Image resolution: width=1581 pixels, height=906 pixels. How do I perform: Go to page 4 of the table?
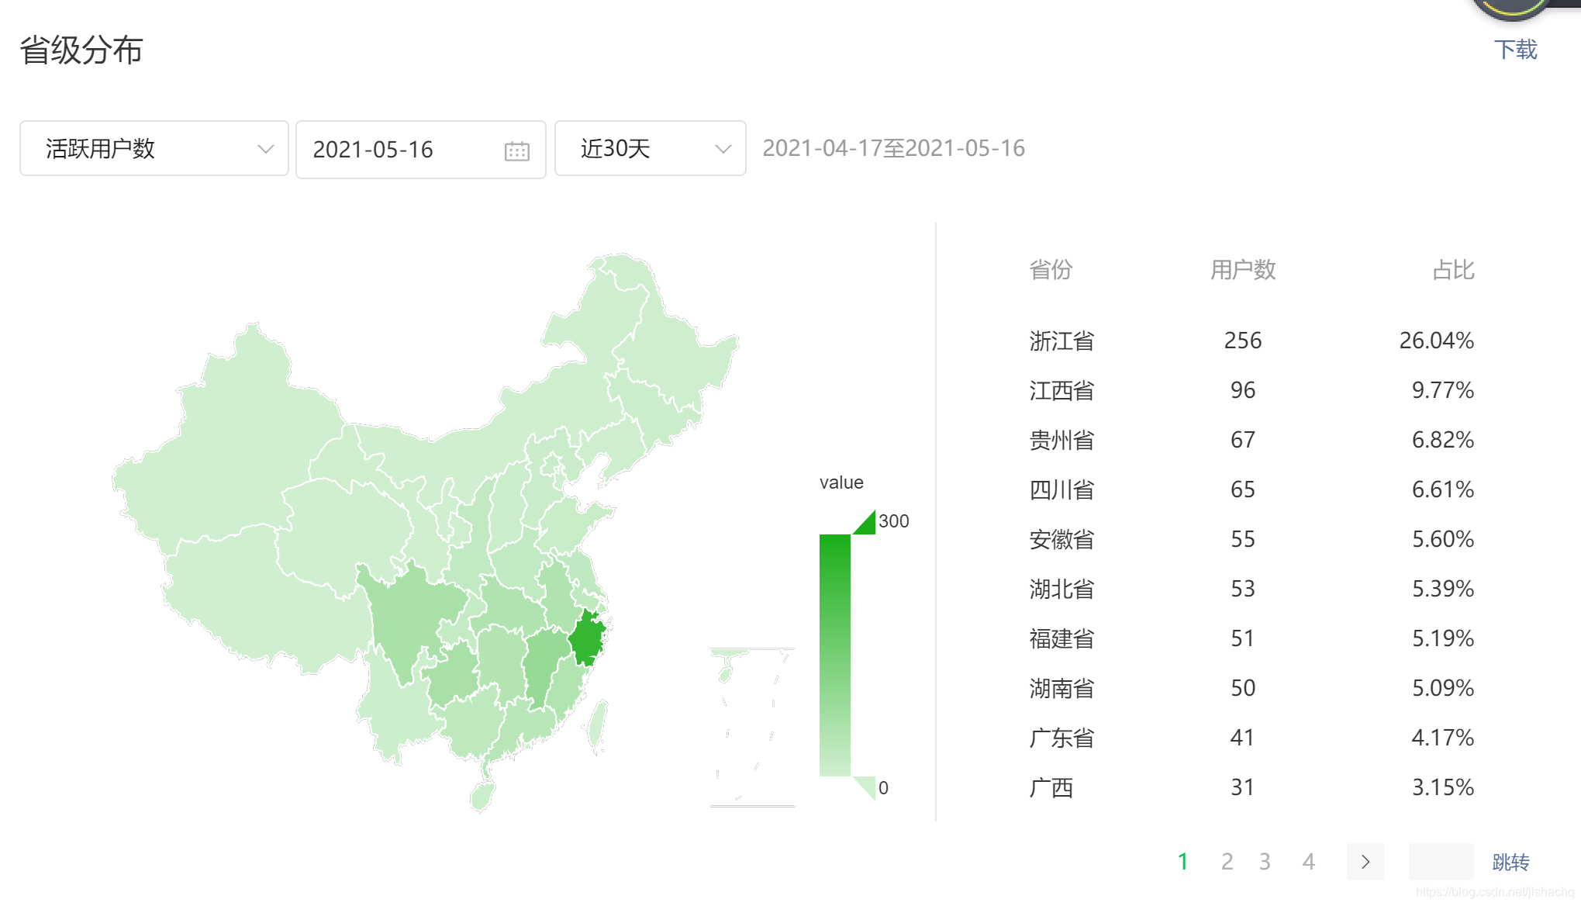[1308, 862]
